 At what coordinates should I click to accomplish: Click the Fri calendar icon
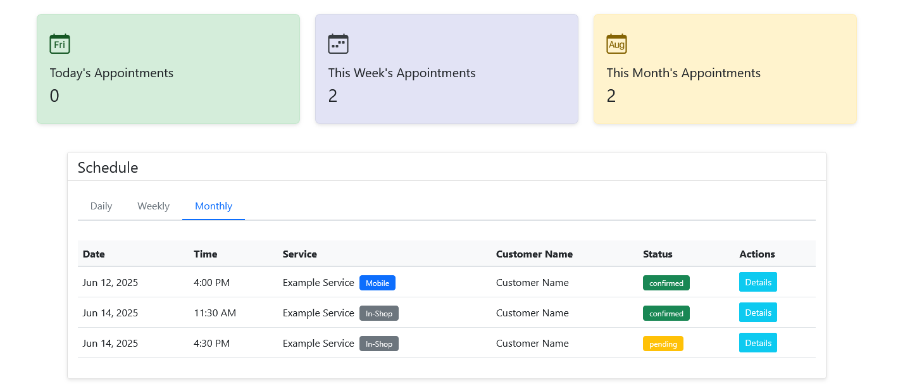click(x=59, y=44)
